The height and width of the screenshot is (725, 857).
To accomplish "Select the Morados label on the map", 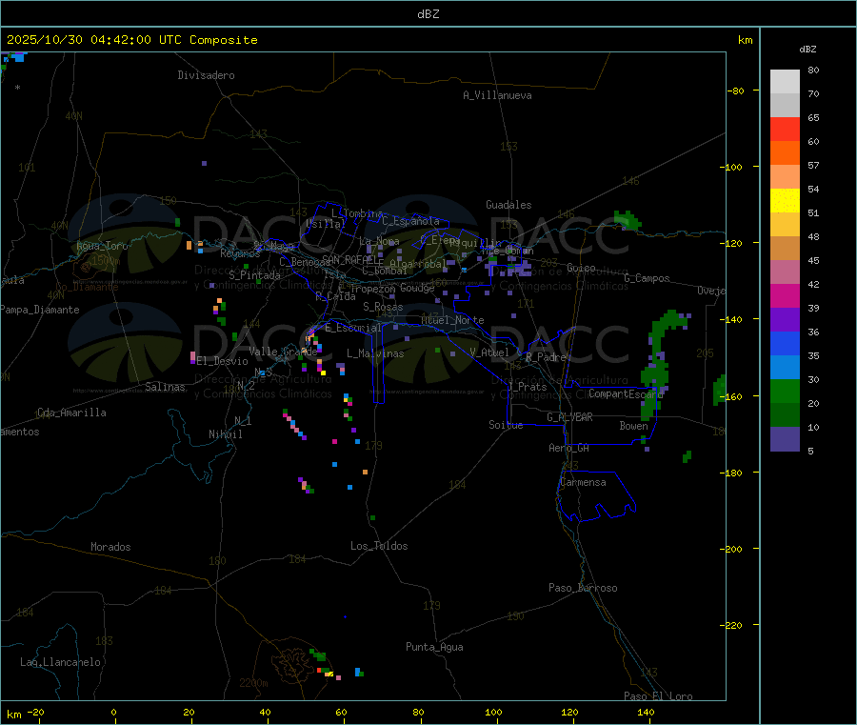I will [110, 547].
